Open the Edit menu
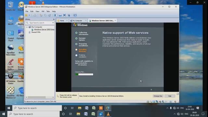The width and height of the screenshot is (208, 117). tap(32, 11)
